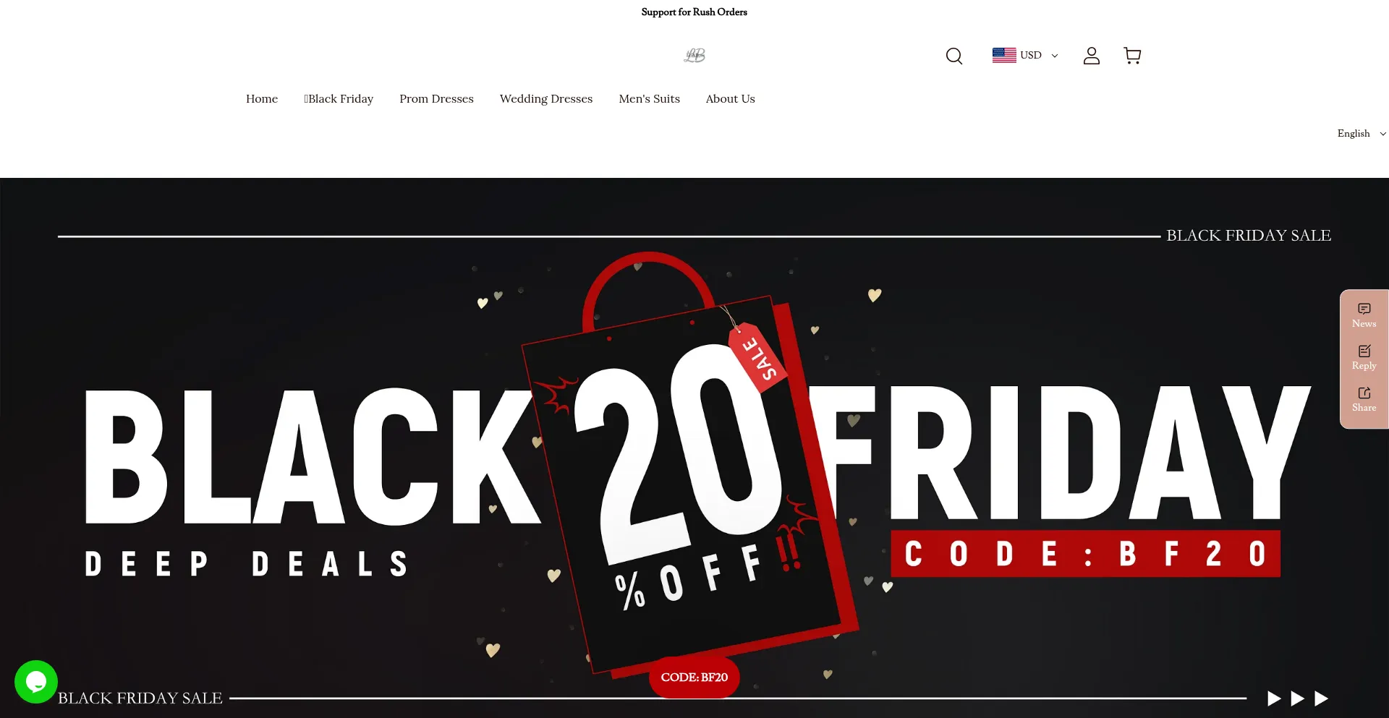The image size is (1389, 718).
Task: Click the Black Friday 20% off banner
Action: 694,448
